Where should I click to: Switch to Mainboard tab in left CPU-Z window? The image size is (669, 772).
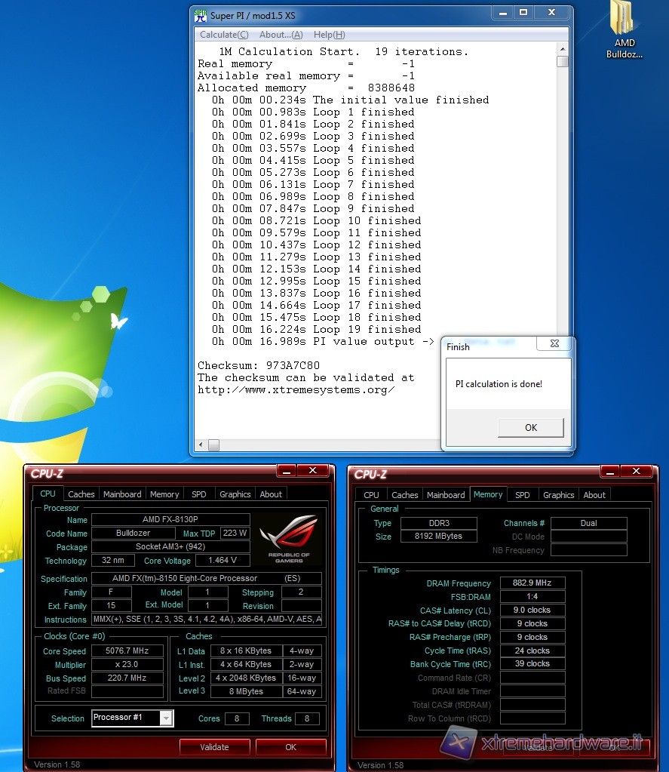coord(122,494)
